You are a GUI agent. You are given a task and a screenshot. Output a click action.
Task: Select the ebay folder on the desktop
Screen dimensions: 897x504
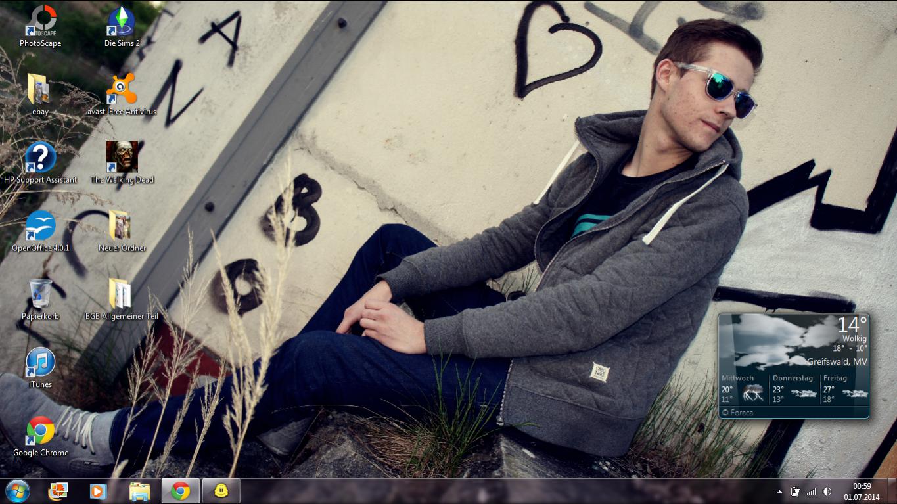tap(39, 89)
